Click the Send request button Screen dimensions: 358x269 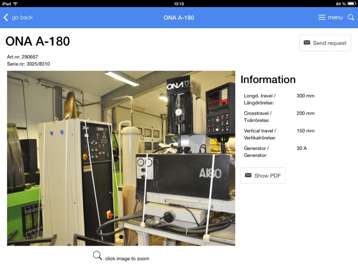tap(325, 43)
